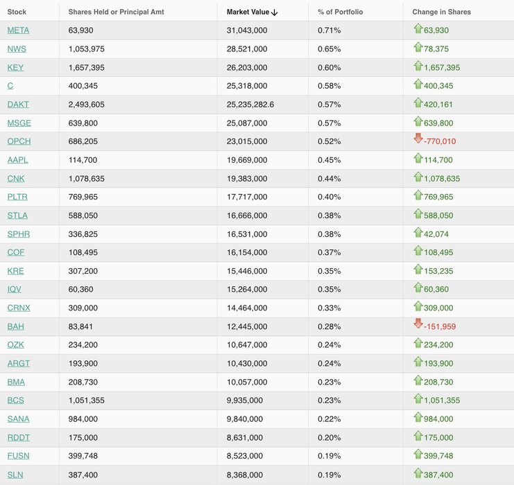514x485 pixels.
Task: Select change value -151,959
Action: click(x=440, y=327)
